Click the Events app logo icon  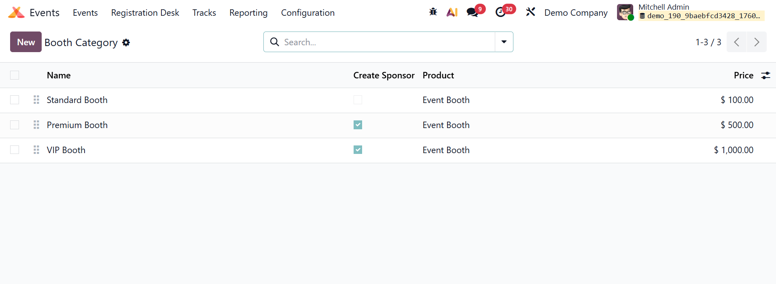pyautogui.click(x=16, y=13)
